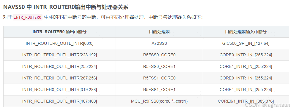Select cell INTR_ROUTER0_OUTL_INTR[63:0]
Screen dimensions: 291x110
pyautogui.click(x=59, y=43)
